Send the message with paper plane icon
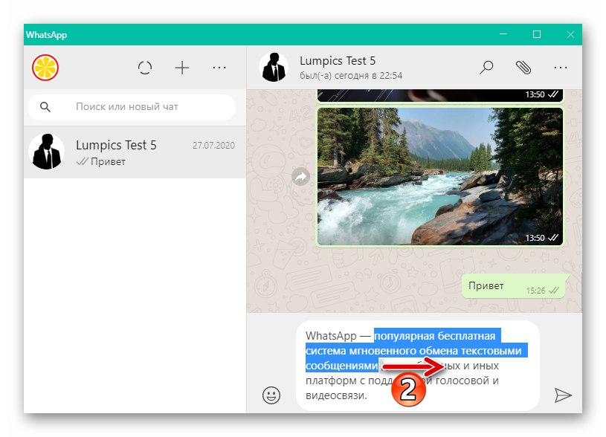606x437 pixels. (563, 395)
